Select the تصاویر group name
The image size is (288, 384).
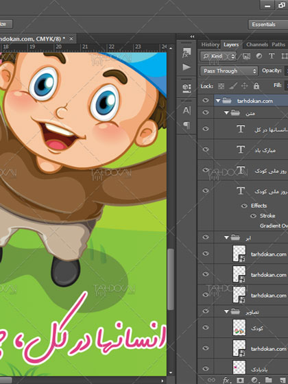[252, 312]
